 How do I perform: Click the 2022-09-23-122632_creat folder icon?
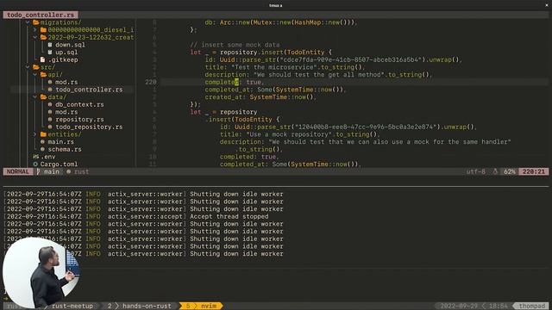click(x=43, y=37)
